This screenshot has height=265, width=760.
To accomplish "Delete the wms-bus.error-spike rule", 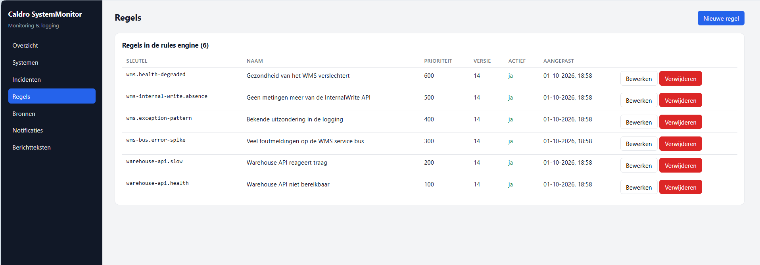I will pos(680,144).
